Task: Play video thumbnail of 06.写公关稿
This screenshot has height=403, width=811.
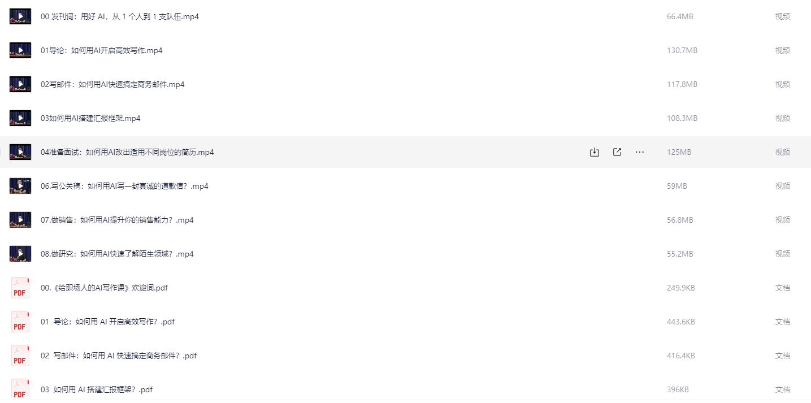Action: (x=20, y=186)
